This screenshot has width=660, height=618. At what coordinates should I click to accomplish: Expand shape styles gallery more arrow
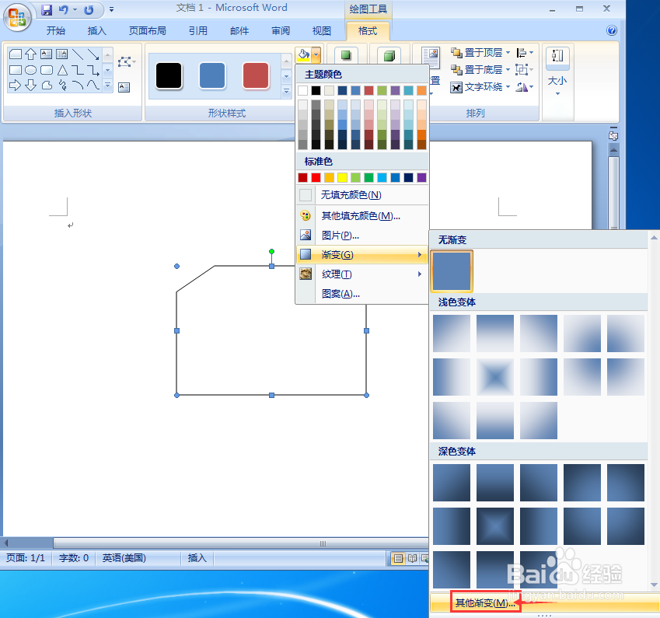point(286,91)
